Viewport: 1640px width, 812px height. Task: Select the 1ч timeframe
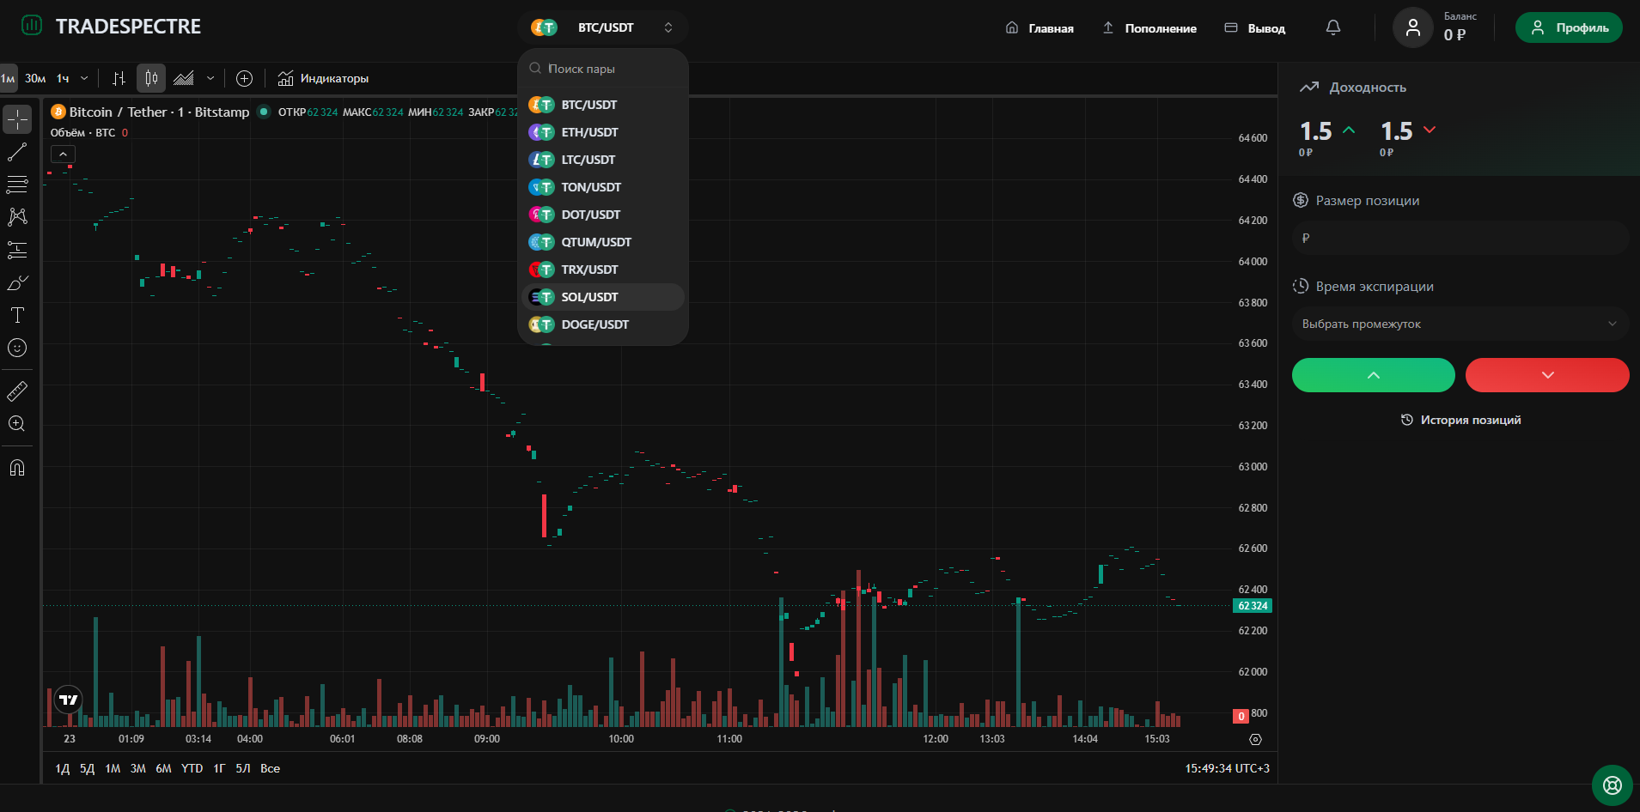click(x=63, y=78)
